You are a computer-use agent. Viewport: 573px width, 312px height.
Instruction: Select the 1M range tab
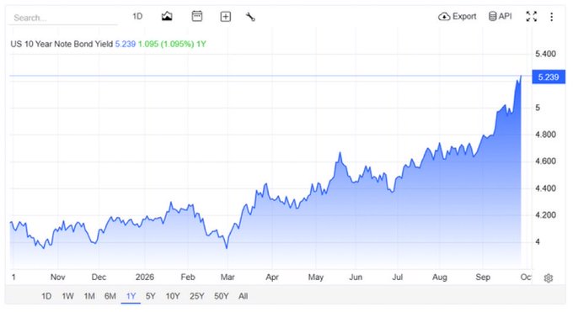click(89, 296)
